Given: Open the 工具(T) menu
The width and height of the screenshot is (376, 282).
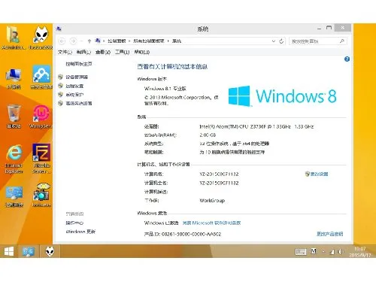Looking at the screenshot, I should tap(122, 52).
